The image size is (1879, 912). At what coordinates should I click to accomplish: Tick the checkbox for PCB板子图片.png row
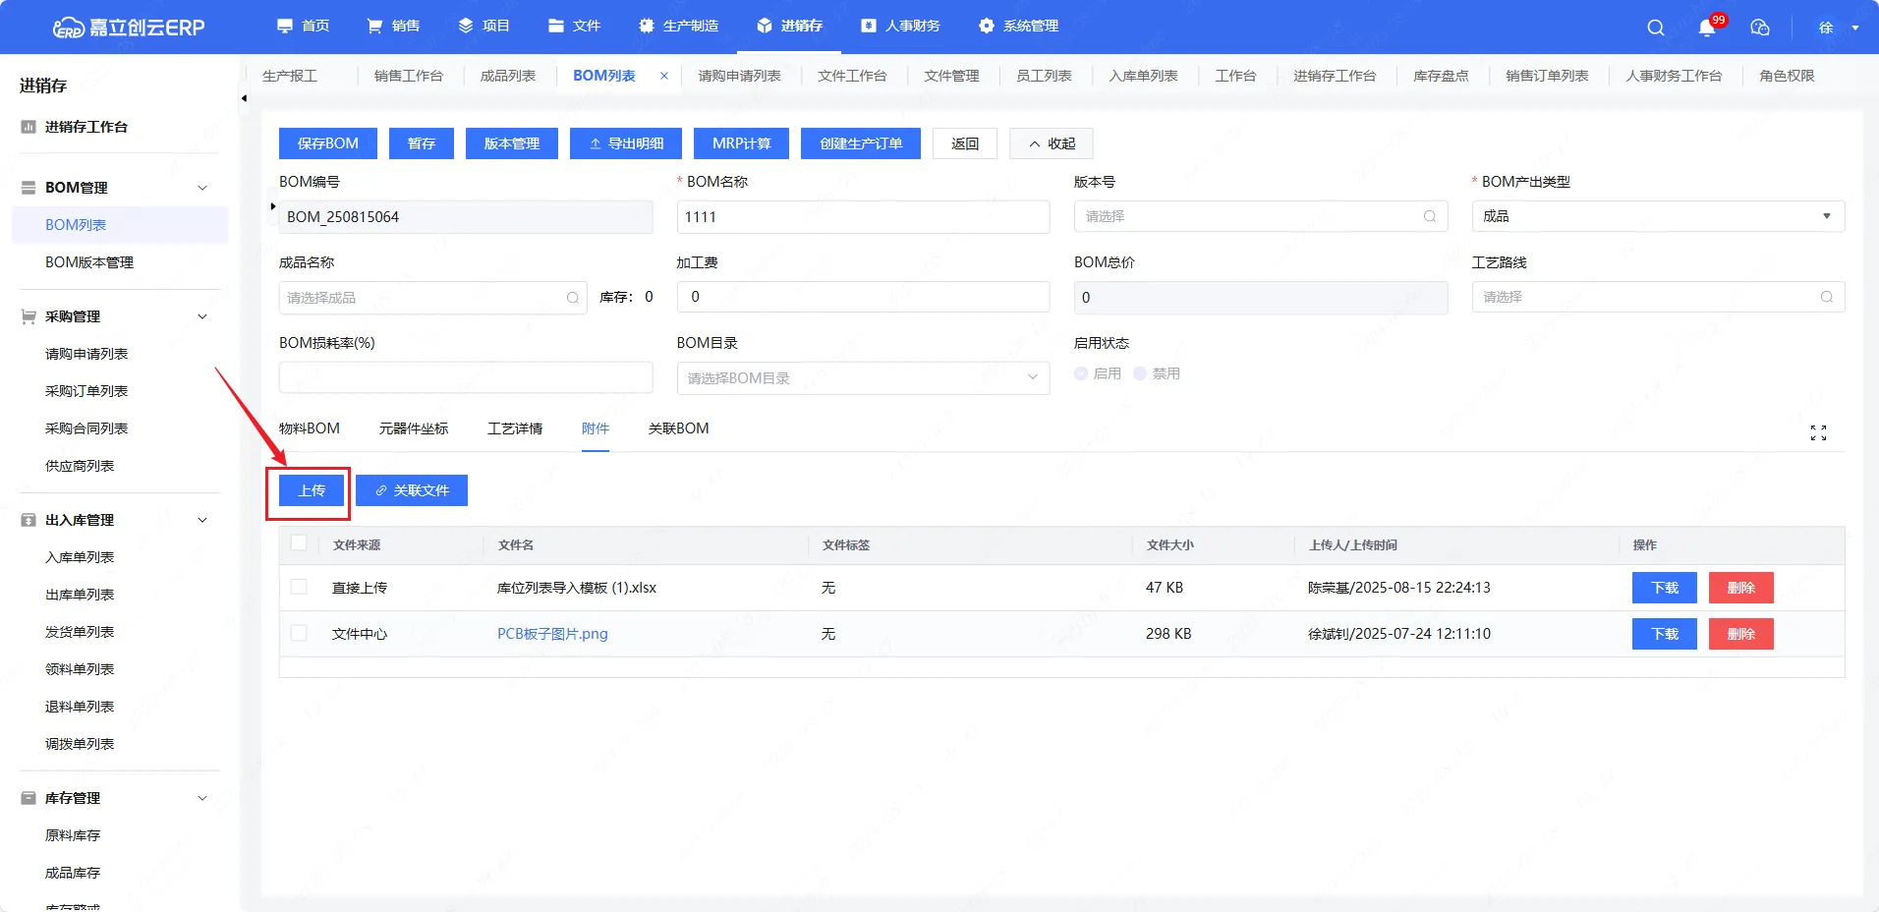point(299,634)
